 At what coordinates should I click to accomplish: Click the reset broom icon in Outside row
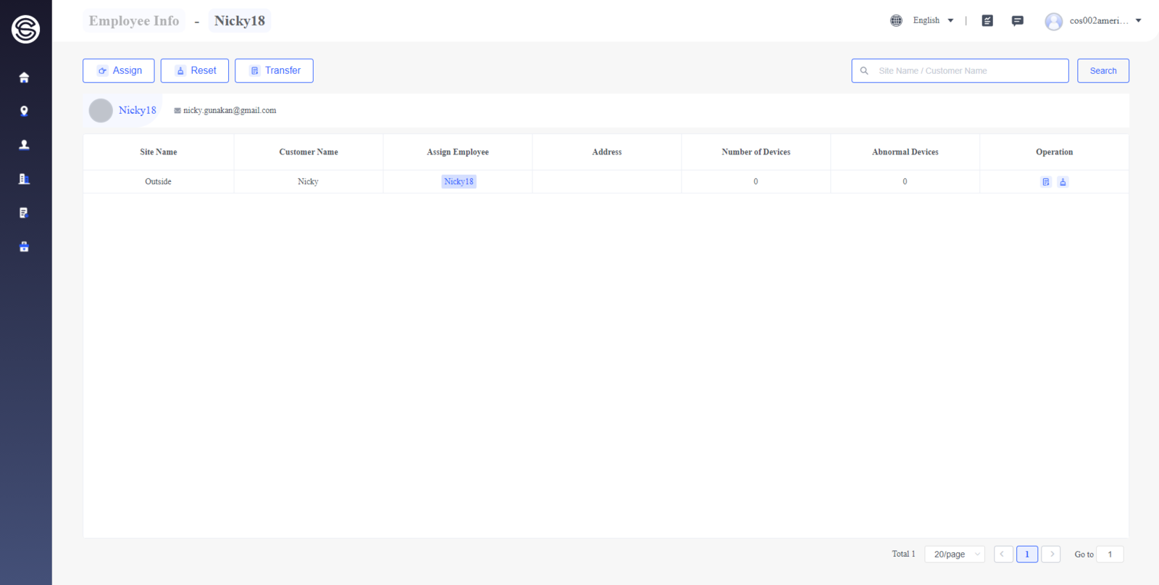1063,182
